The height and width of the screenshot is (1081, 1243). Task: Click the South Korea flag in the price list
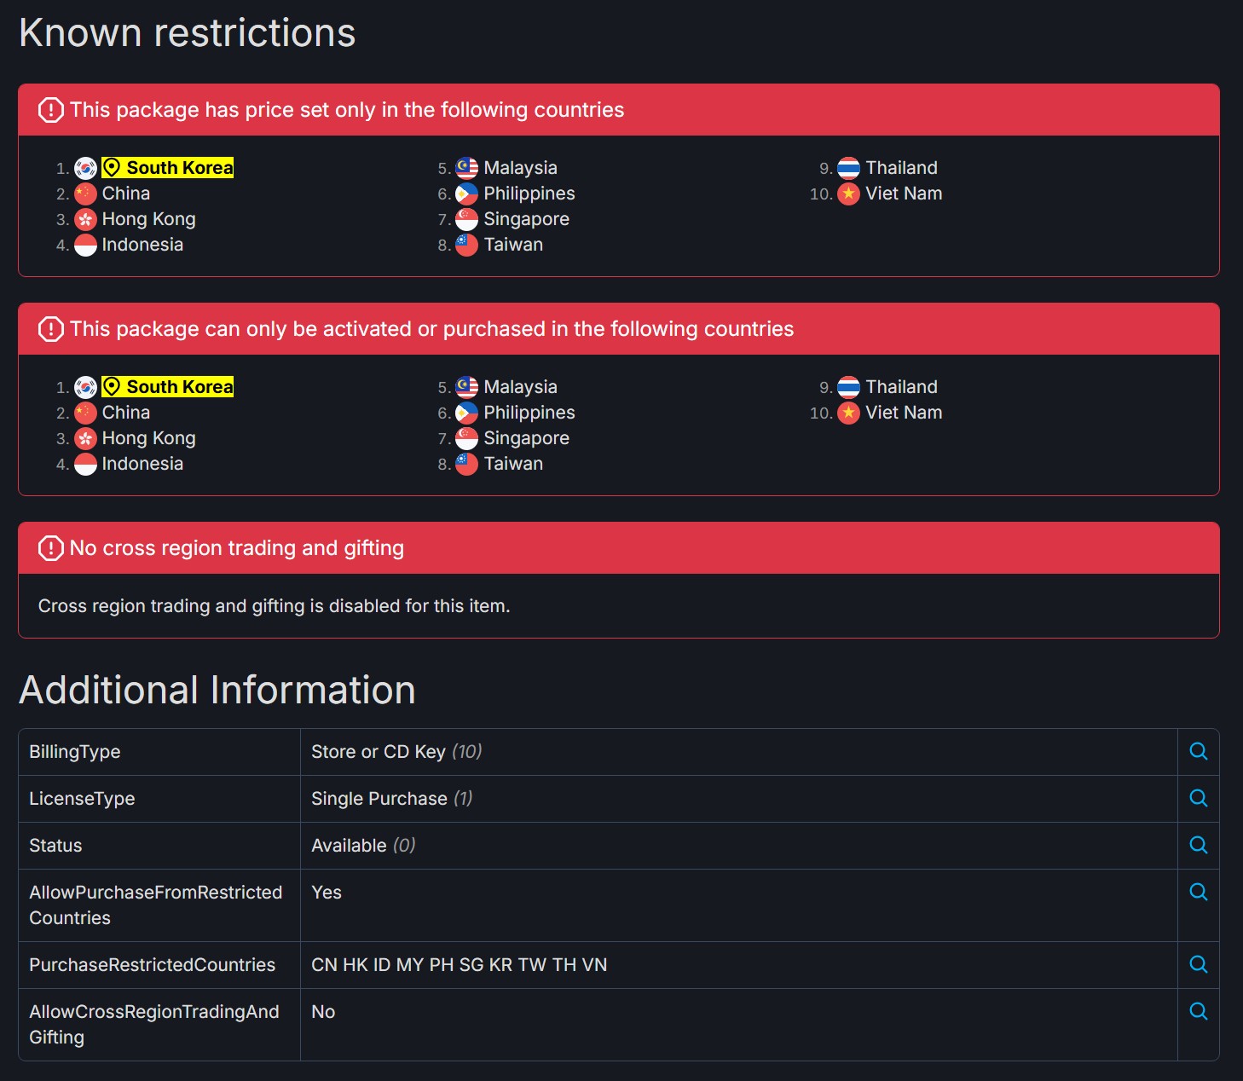point(85,168)
